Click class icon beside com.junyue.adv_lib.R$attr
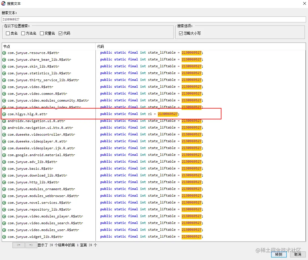 [x=4, y=162]
